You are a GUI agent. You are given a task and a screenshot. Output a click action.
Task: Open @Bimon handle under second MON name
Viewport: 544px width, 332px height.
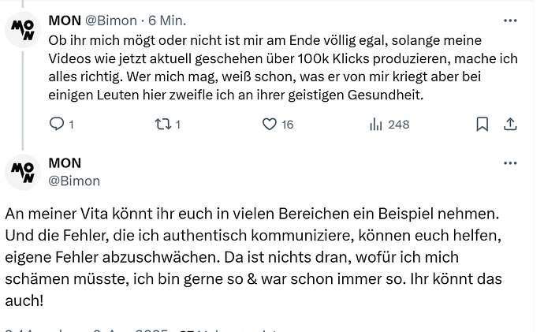point(74,181)
